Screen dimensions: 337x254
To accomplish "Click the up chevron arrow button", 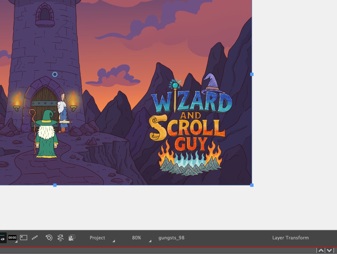I will pyautogui.click(x=321, y=250).
